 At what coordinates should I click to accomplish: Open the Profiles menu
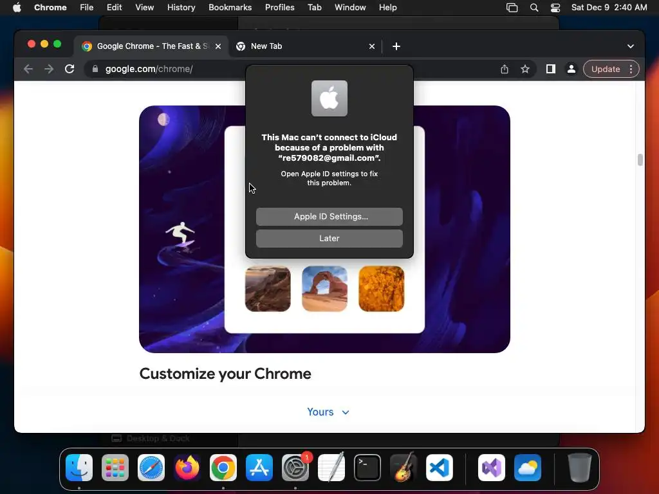[x=279, y=8]
